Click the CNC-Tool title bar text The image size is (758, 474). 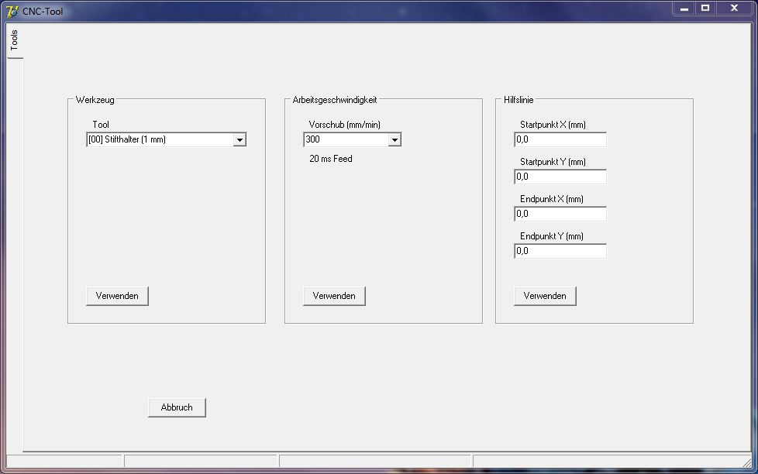click(43, 12)
